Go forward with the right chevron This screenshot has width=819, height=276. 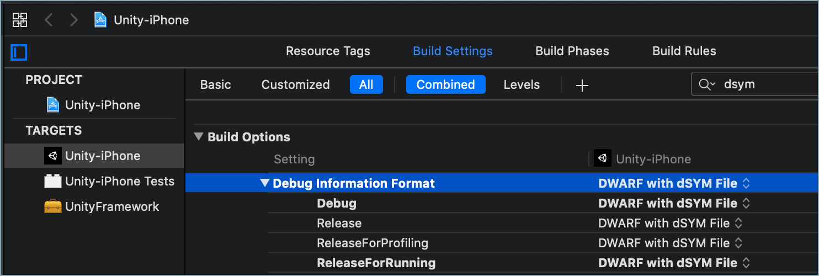(x=74, y=20)
